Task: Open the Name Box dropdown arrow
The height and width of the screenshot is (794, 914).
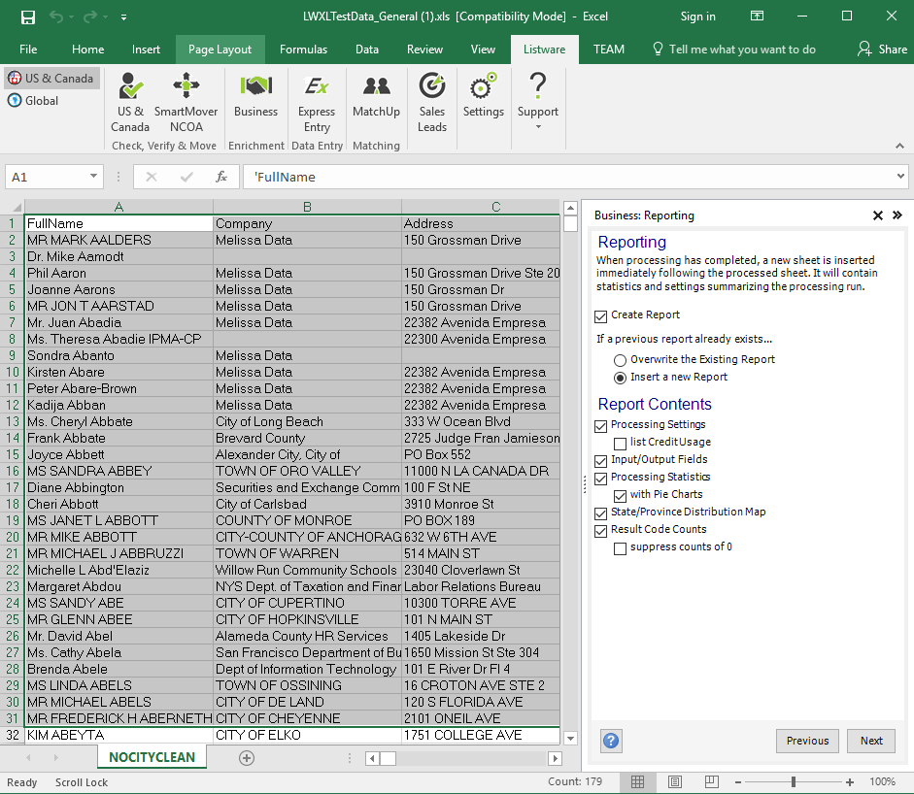Action: 94,177
